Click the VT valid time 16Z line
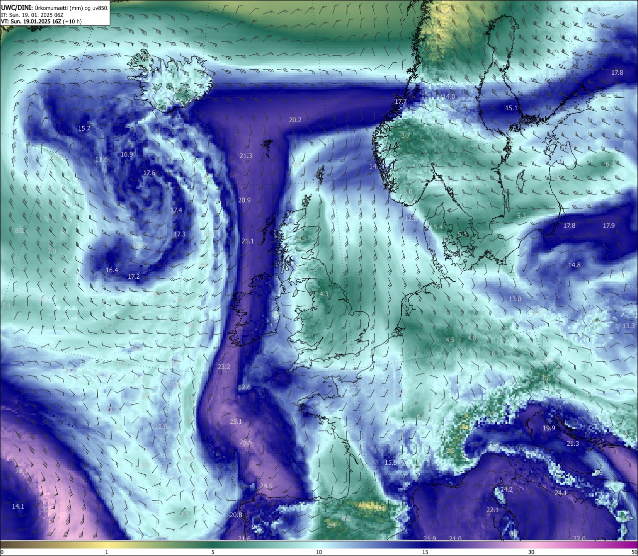 (41, 21)
